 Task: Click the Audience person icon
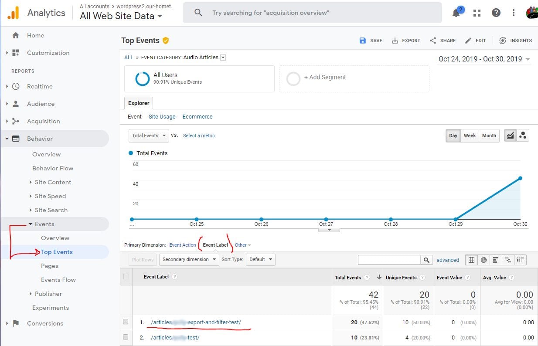pos(16,104)
